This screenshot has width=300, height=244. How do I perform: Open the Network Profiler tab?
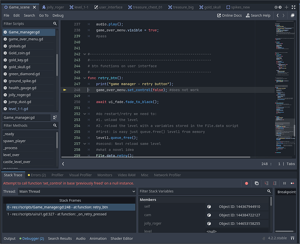[167, 175]
